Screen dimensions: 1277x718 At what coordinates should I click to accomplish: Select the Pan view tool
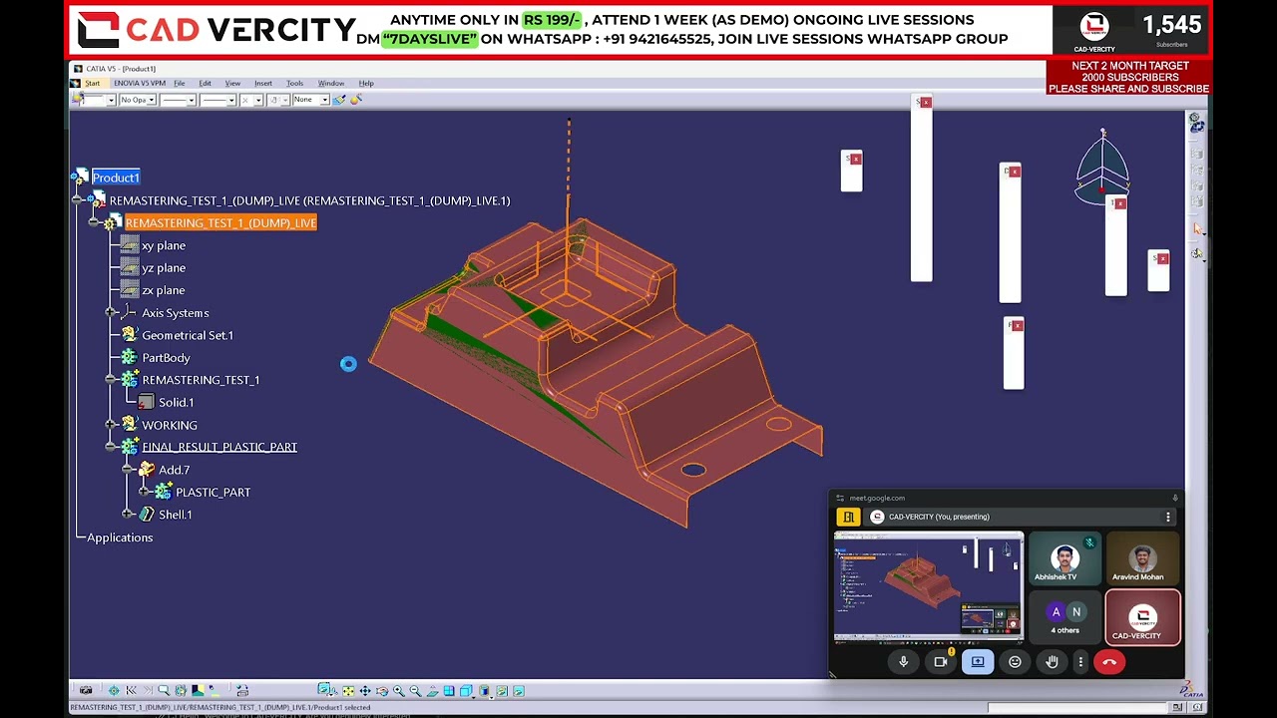pos(365,690)
